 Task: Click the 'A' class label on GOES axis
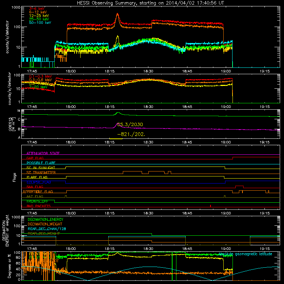[x=19, y=137]
